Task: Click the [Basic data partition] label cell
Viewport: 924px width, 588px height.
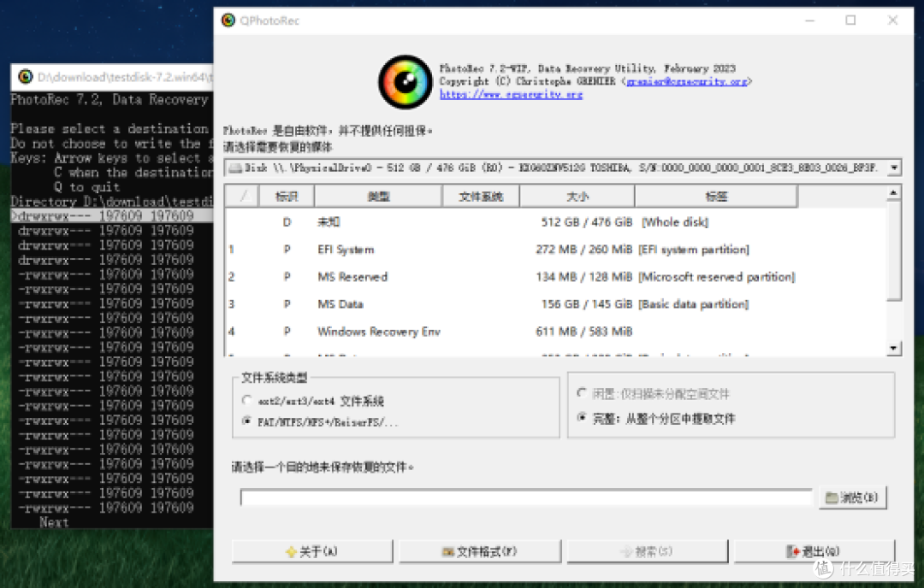Action: (x=694, y=304)
